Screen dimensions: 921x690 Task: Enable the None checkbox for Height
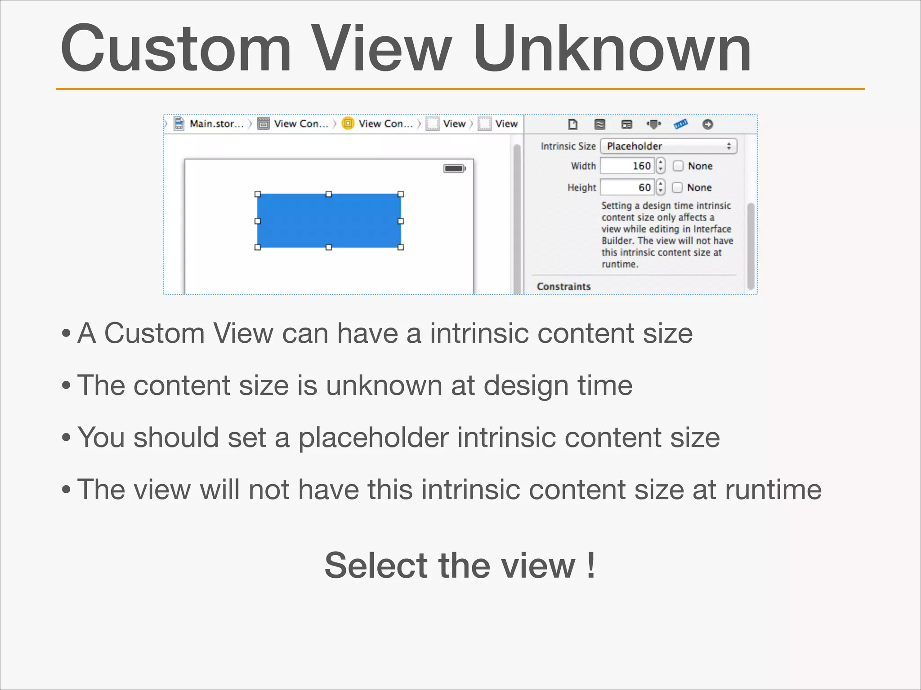coord(677,187)
